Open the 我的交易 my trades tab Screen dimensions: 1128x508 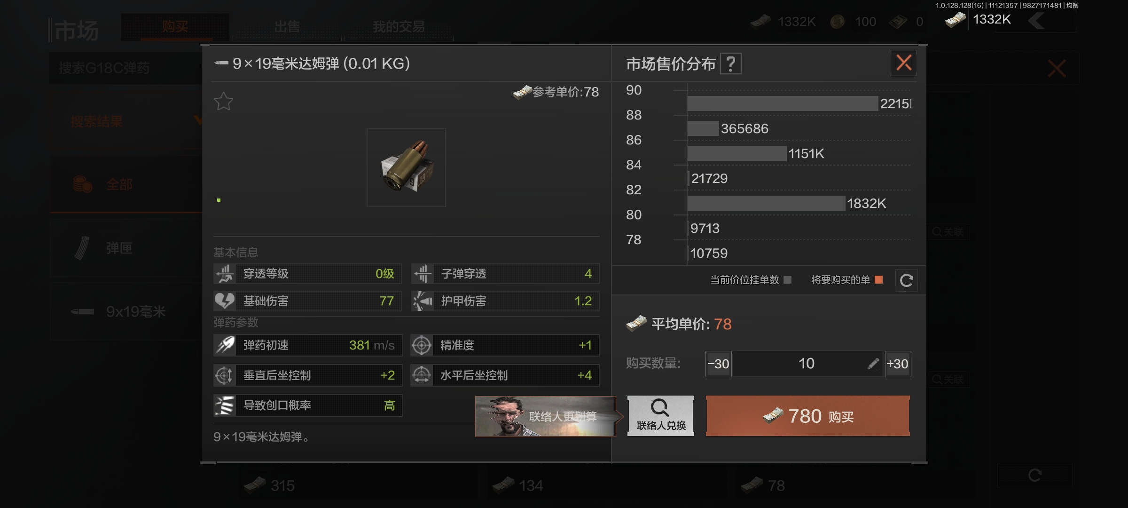[x=399, y=27]
